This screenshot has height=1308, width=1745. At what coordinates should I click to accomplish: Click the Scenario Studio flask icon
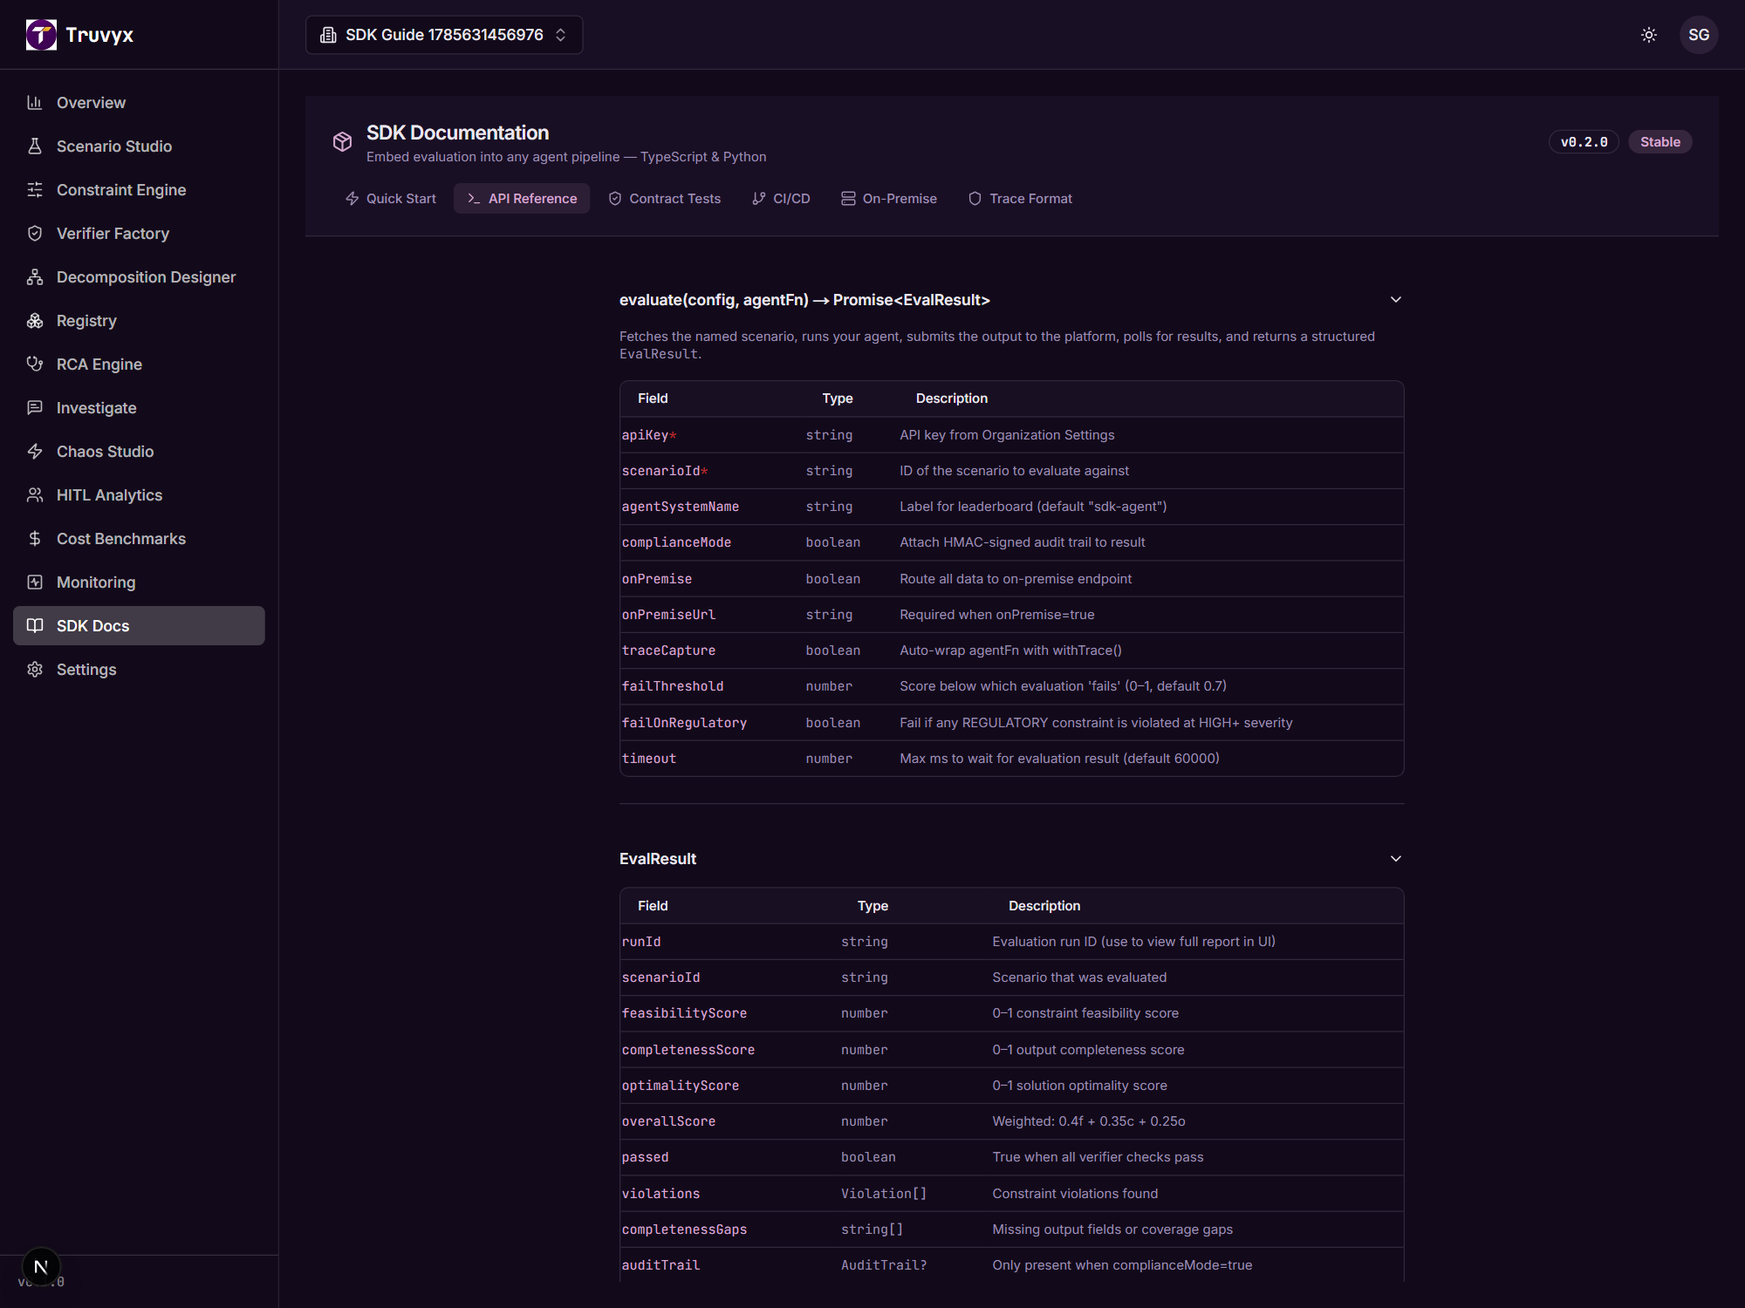pos(35,146)
